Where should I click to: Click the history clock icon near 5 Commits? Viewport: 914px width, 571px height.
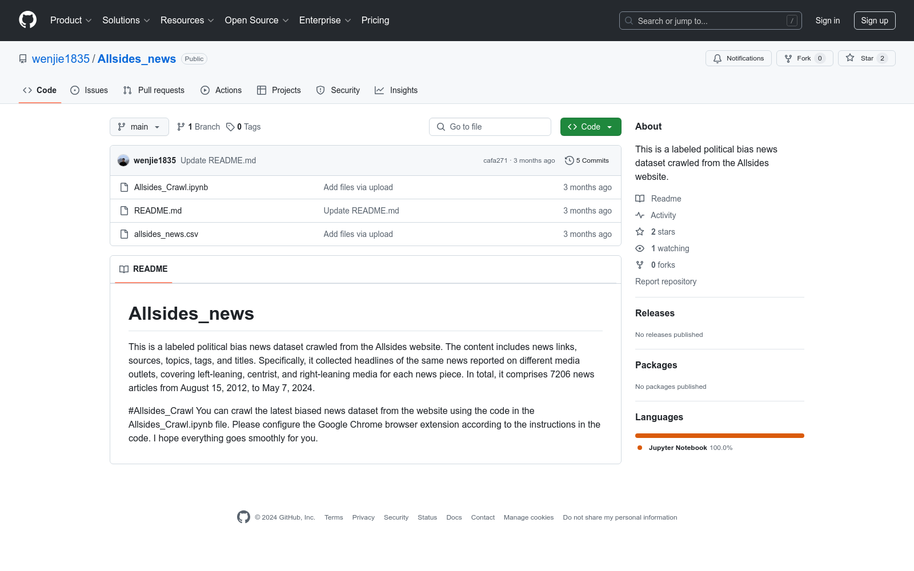coord(569,160)
